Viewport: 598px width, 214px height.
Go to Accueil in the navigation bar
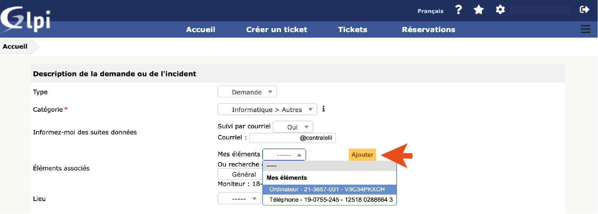coord(201,30)
